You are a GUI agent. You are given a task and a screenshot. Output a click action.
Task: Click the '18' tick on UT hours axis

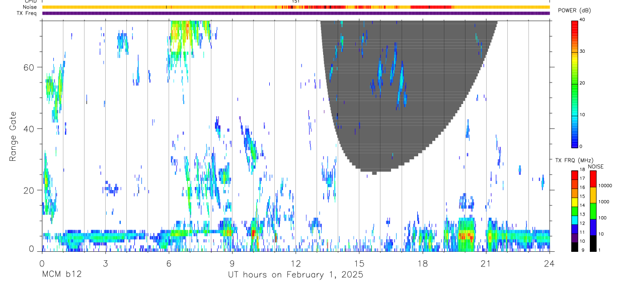[423, 263]
